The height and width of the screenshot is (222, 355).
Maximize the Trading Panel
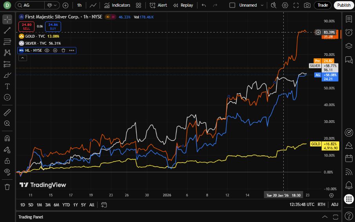coord(335,217)
